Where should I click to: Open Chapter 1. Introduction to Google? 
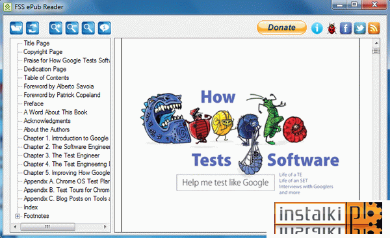[66, 138]
